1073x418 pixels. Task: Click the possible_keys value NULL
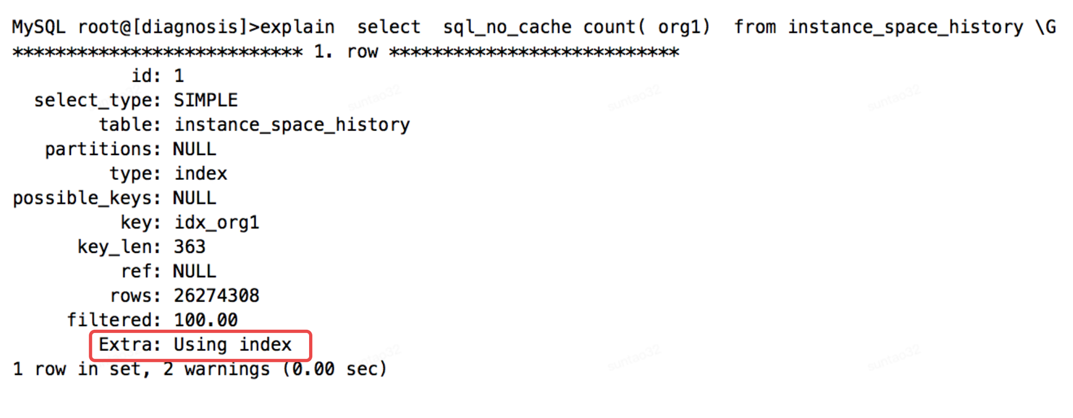(x=195, y=198)
